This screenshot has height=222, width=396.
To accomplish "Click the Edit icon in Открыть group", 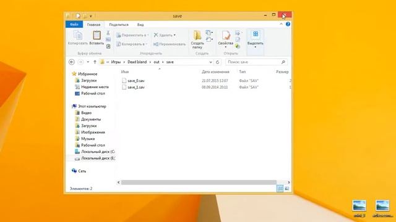I will 238,39.
